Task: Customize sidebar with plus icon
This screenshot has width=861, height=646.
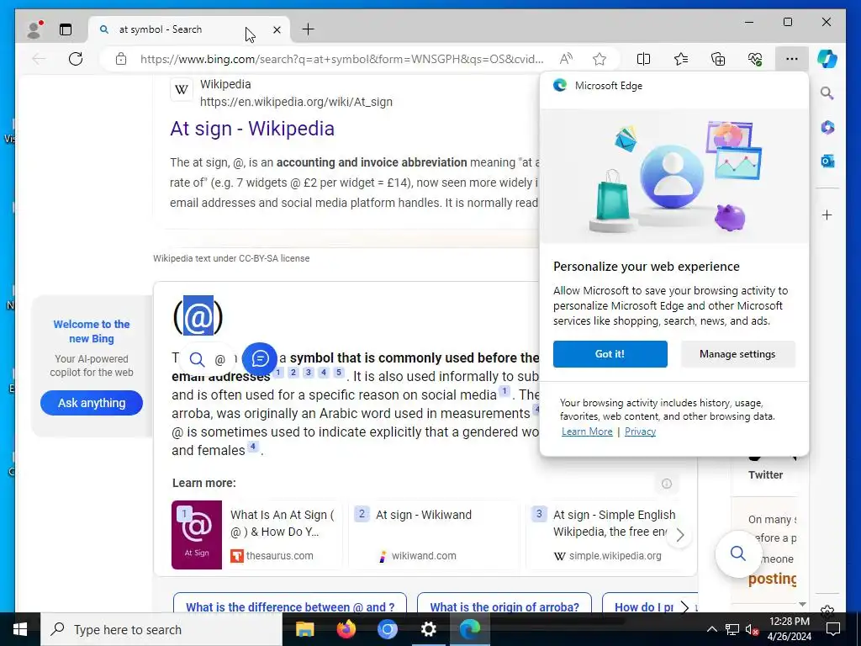Action: point(827,214)
